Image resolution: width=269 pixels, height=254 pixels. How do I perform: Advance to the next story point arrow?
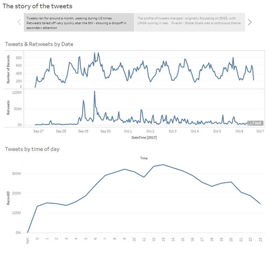250,22
